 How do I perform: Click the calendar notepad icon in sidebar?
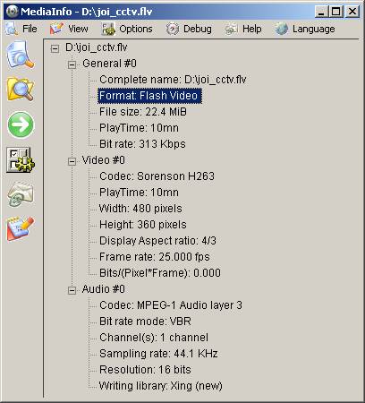click(21, 229)
